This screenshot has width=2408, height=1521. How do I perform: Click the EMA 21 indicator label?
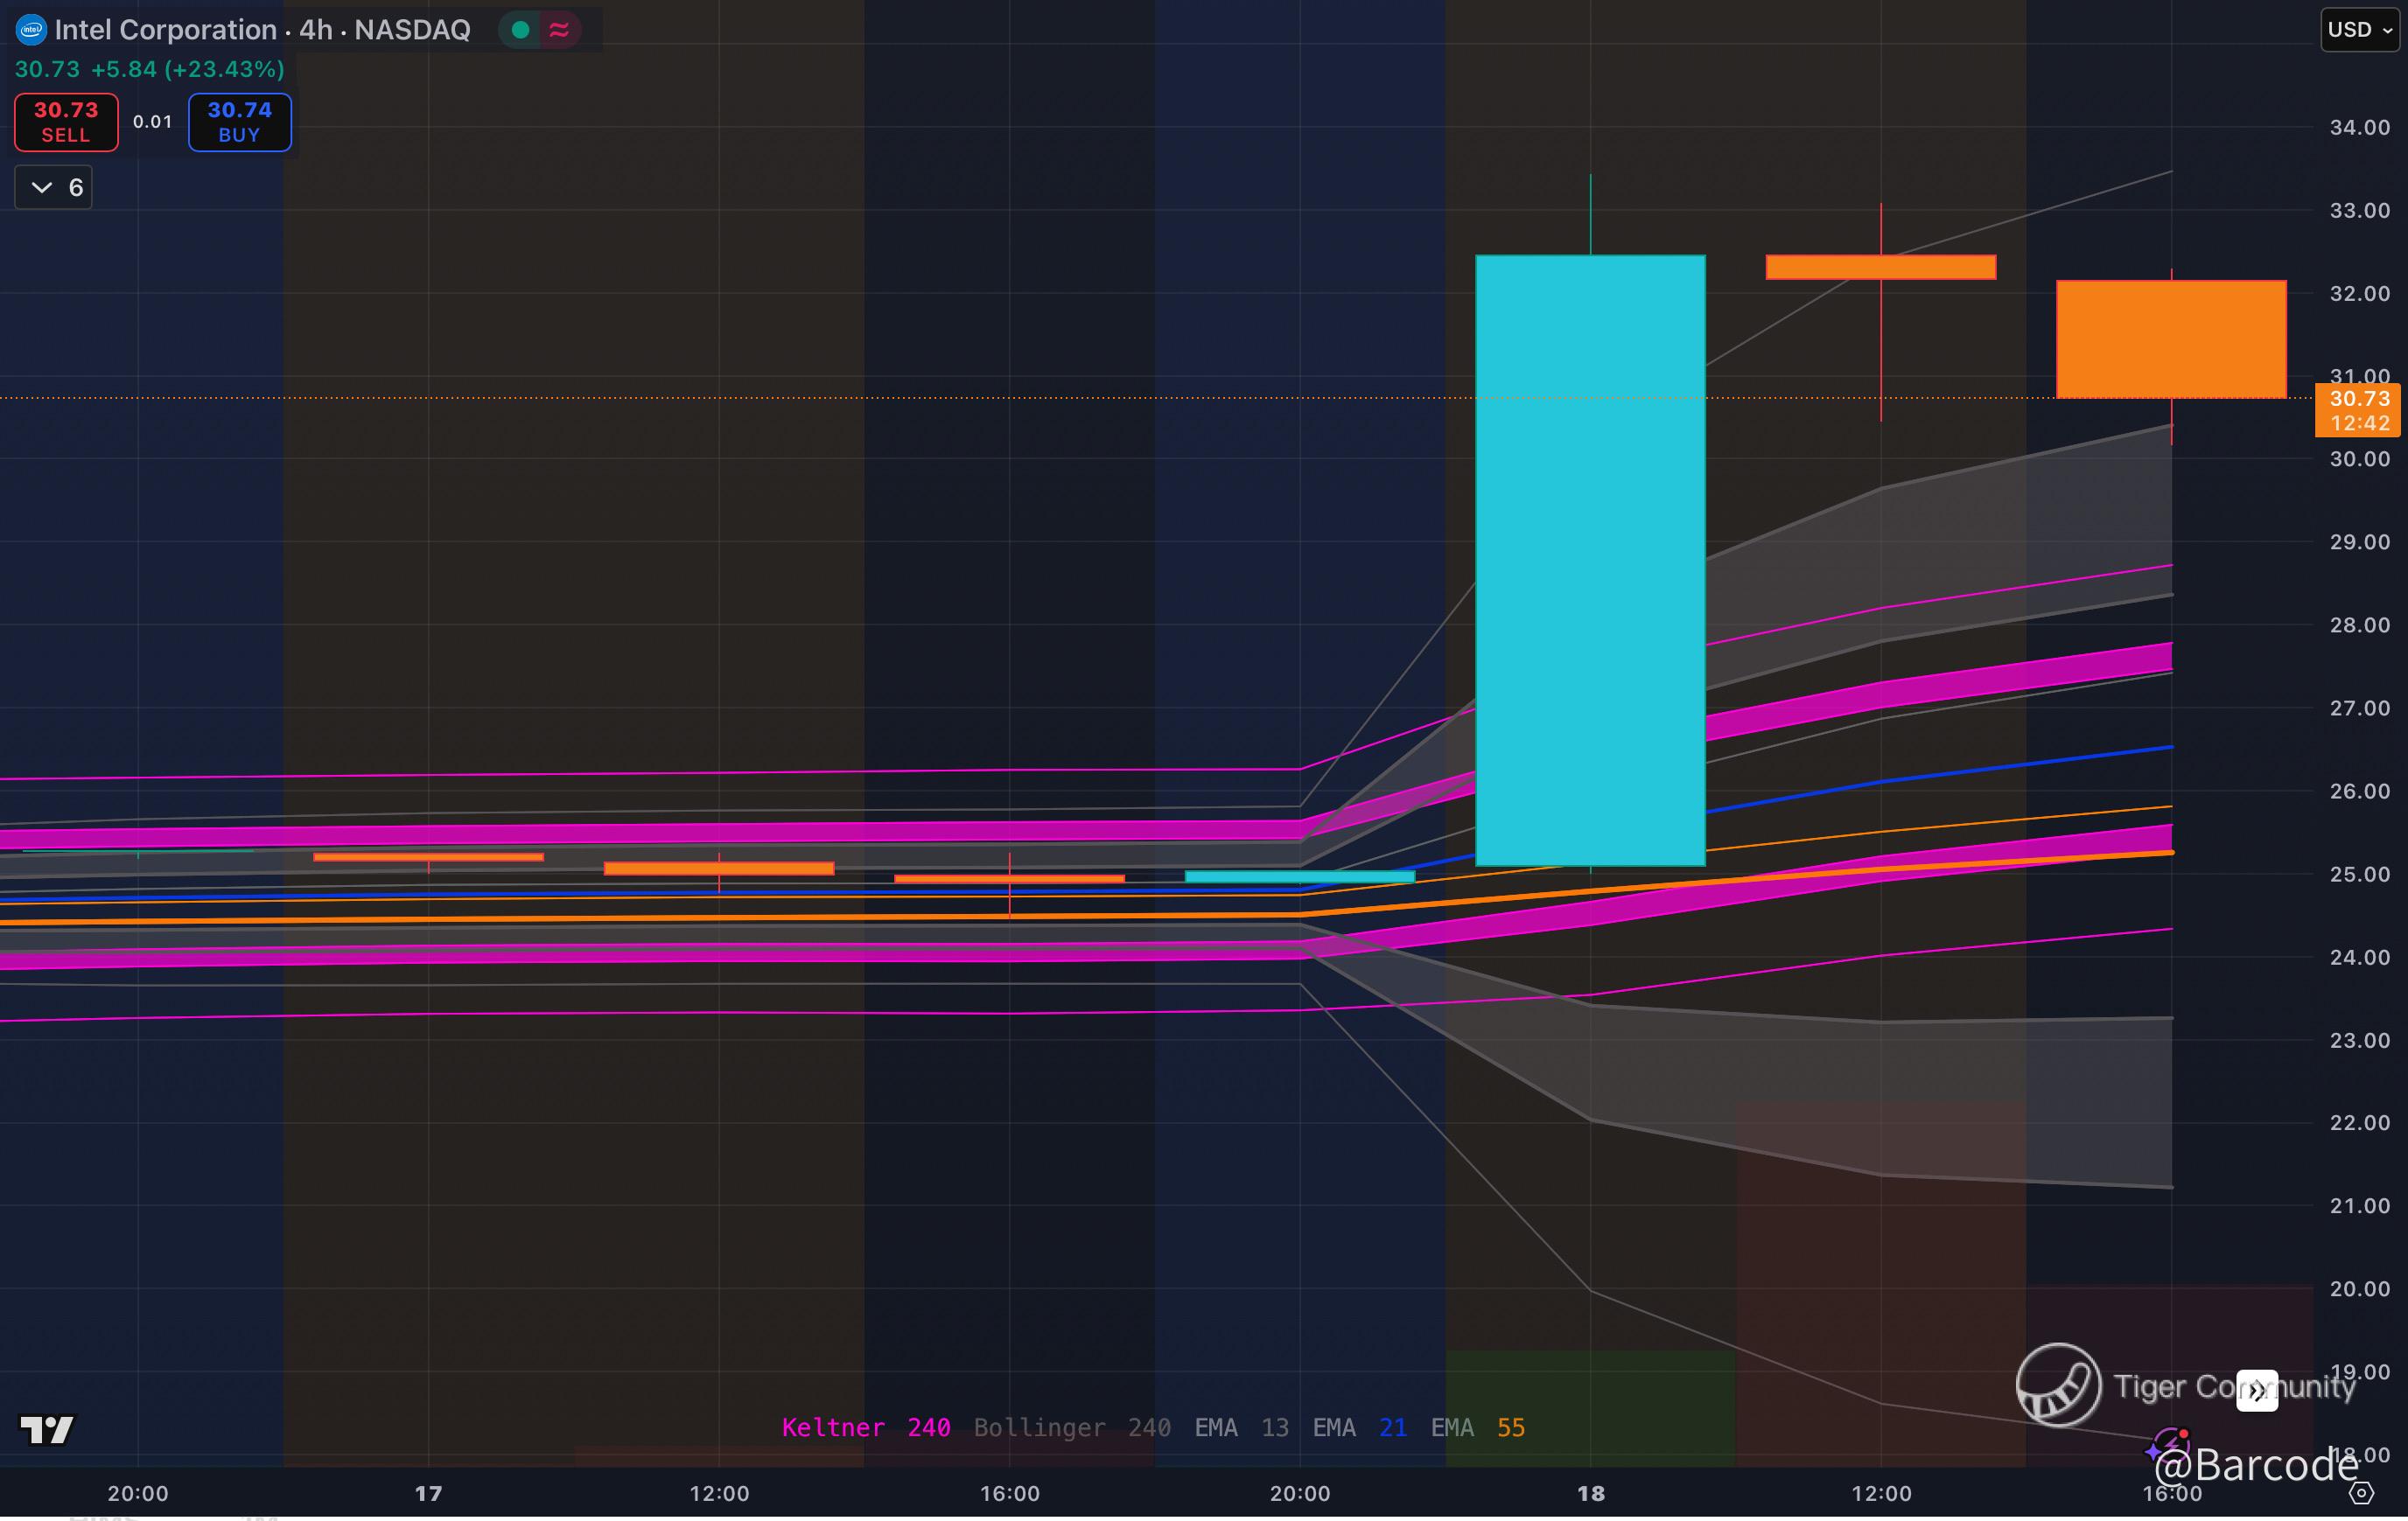(x=1359, y=1427)
